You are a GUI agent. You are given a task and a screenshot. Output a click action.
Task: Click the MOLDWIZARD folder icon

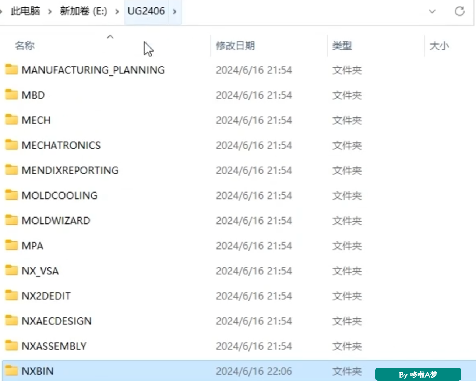(11, 220)
